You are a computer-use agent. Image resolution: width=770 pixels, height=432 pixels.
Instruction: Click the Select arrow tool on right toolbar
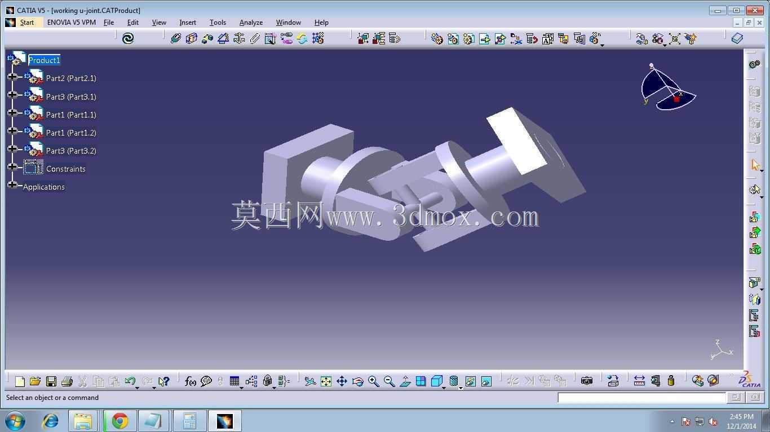(x=755, y=165)
